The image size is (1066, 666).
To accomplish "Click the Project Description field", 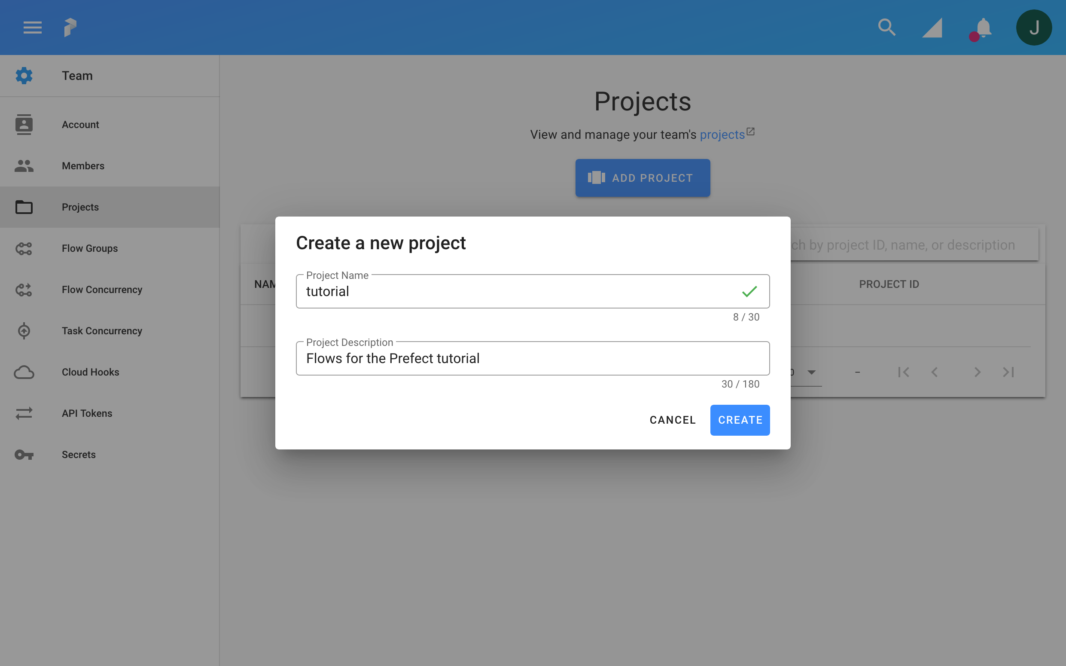I will 533,358.
